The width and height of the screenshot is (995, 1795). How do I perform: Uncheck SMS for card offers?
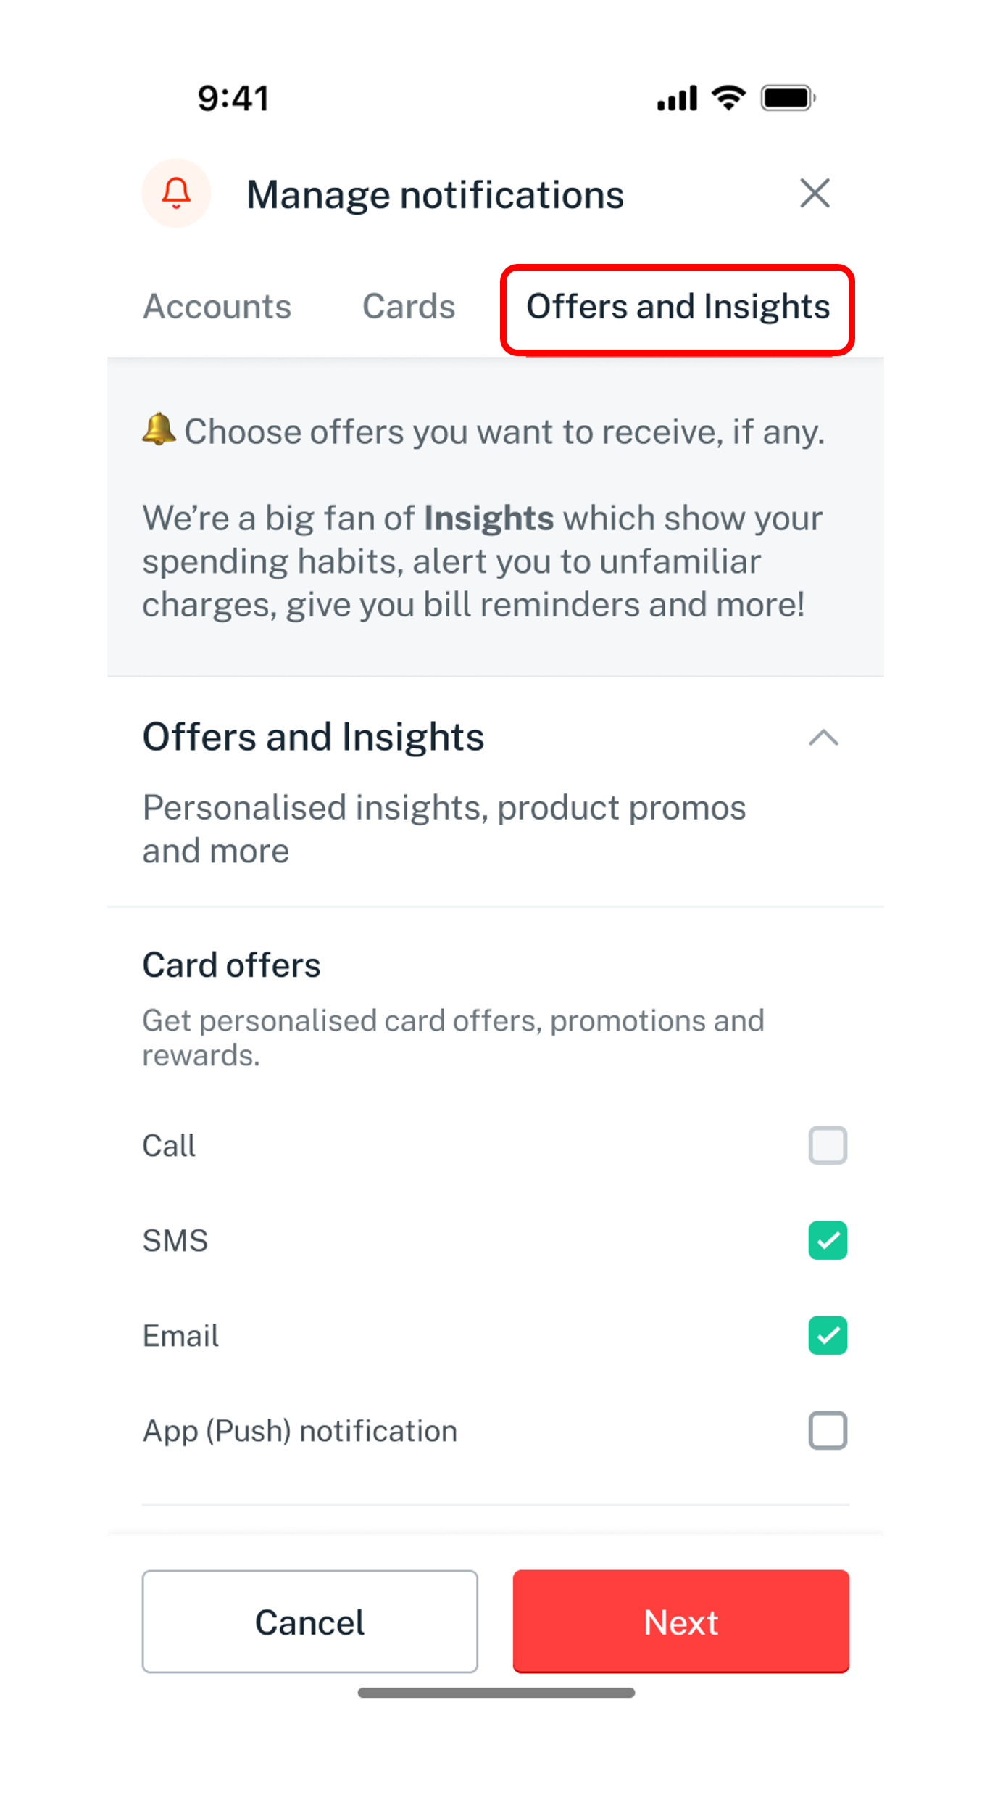click(x=828, y=1240)
